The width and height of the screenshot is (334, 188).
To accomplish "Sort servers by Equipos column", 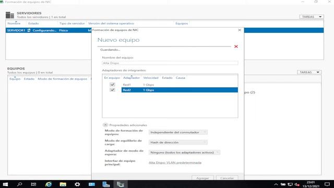I will point(182,23).
